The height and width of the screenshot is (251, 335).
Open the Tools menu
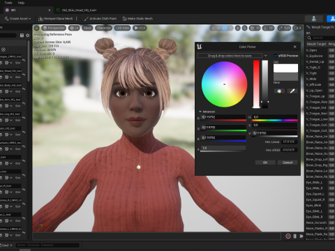pyautogui.click(x=8, y=3)
